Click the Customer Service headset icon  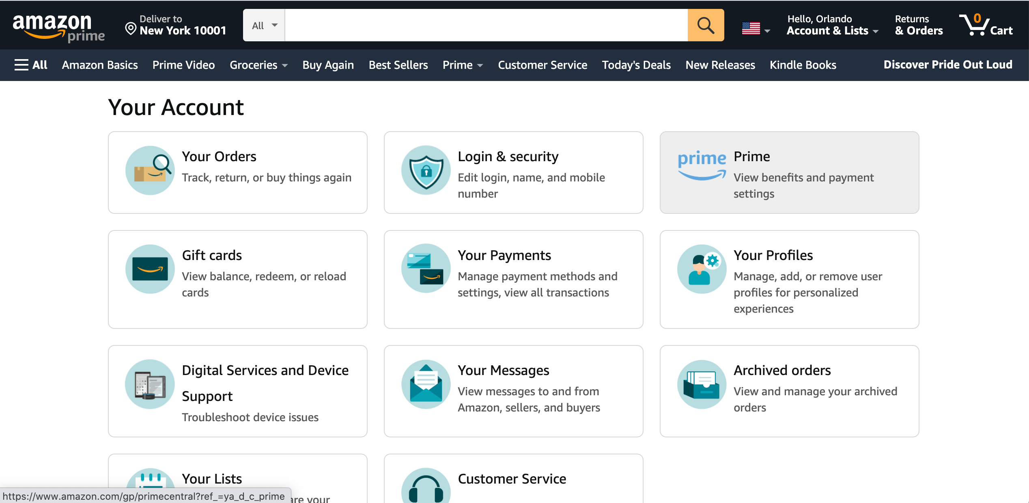tap(426, 486)
